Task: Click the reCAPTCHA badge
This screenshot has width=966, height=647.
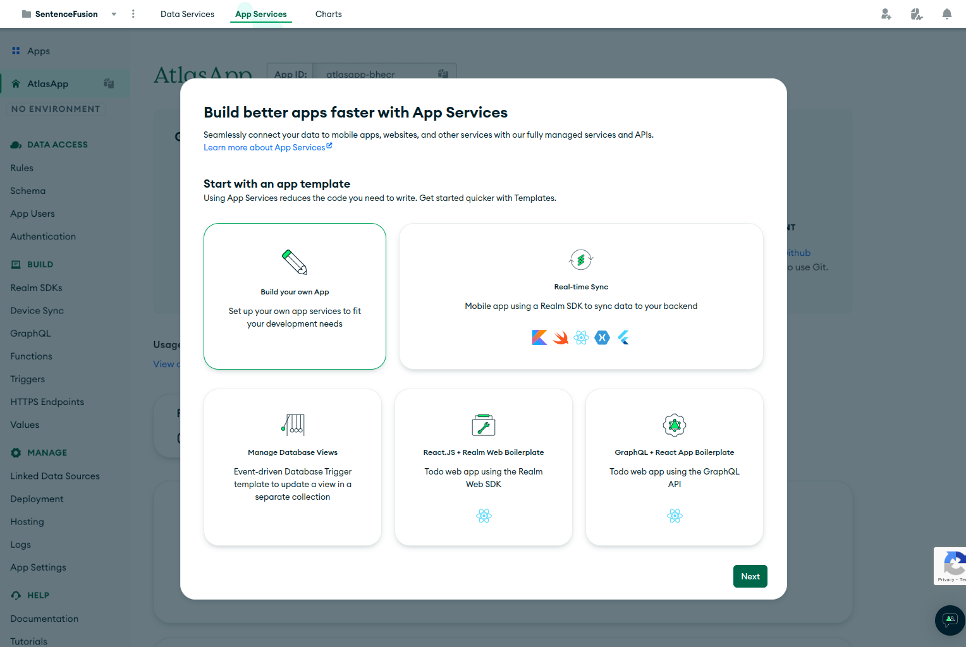Action: (x=950, y=566)
